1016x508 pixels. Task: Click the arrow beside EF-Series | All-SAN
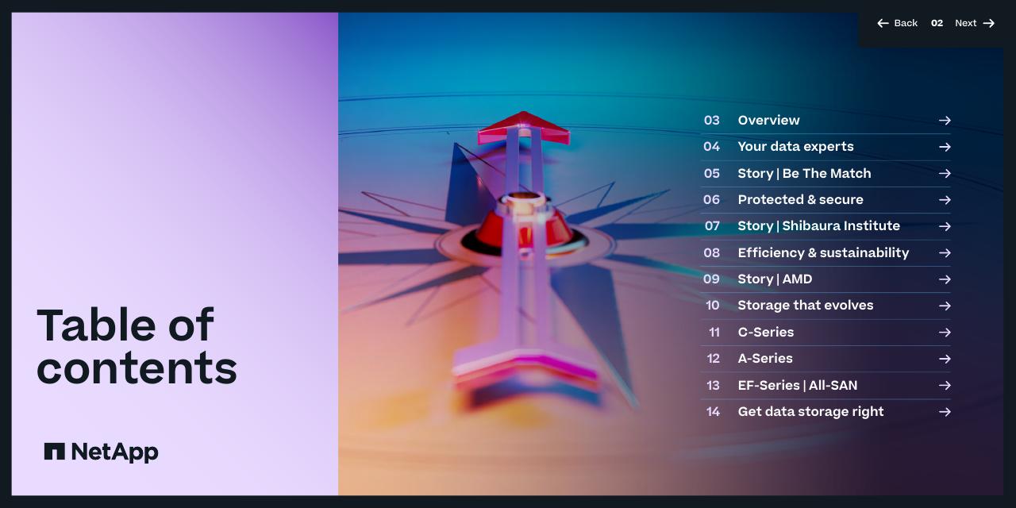pos(945,385)
